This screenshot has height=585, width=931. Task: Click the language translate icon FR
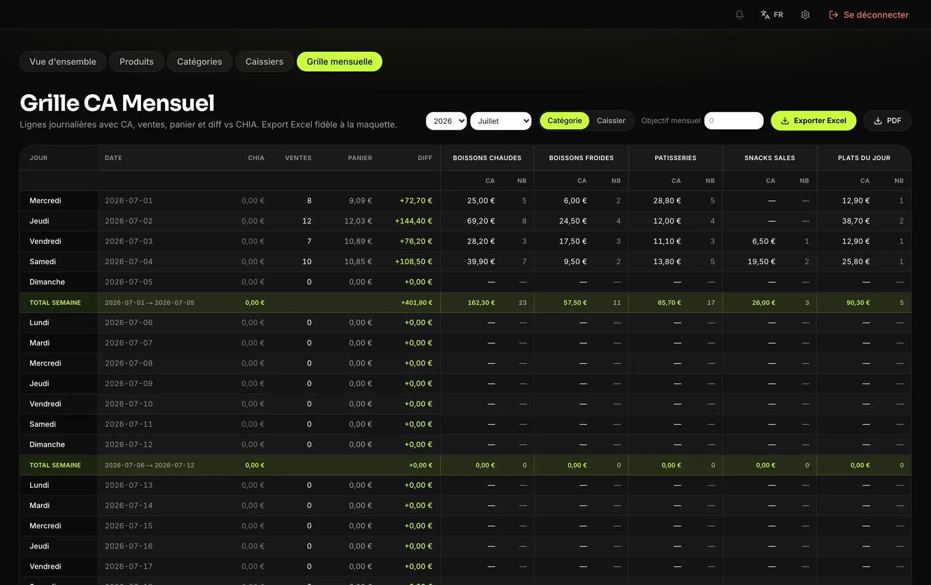[x=772, y=15]
